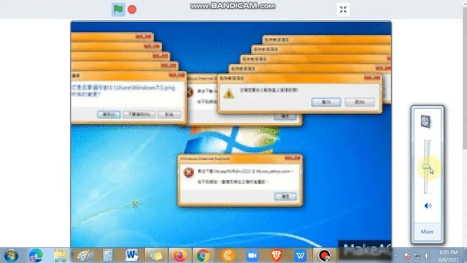Viewport: 467px width, 263px height.
Task: Show hidden system tray icons arrow
Action: pos(395,256)
